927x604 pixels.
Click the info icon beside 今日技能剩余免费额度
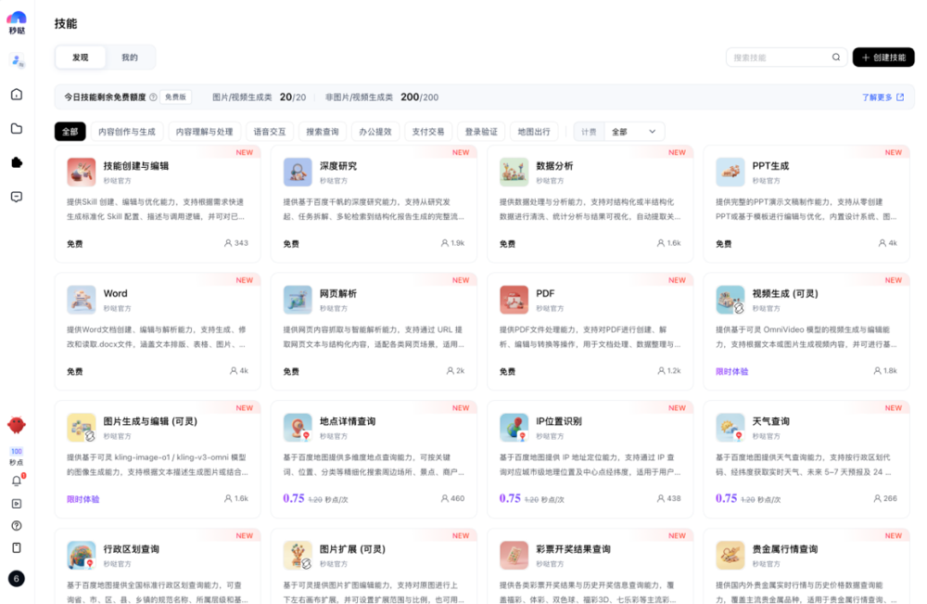[153, 97]
